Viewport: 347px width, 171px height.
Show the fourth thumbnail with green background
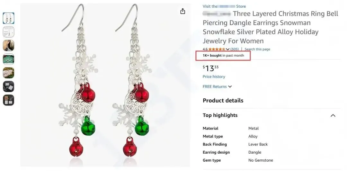pyautogui.click(x=8, y=59)
